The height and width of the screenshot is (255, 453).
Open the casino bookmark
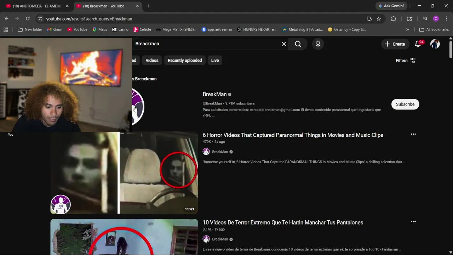[x=120, y=29]
